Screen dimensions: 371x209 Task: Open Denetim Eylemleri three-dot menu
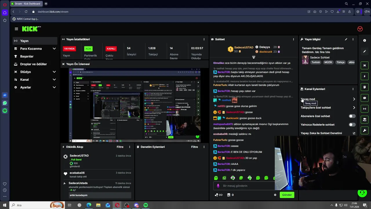click(x=204, y=147)
